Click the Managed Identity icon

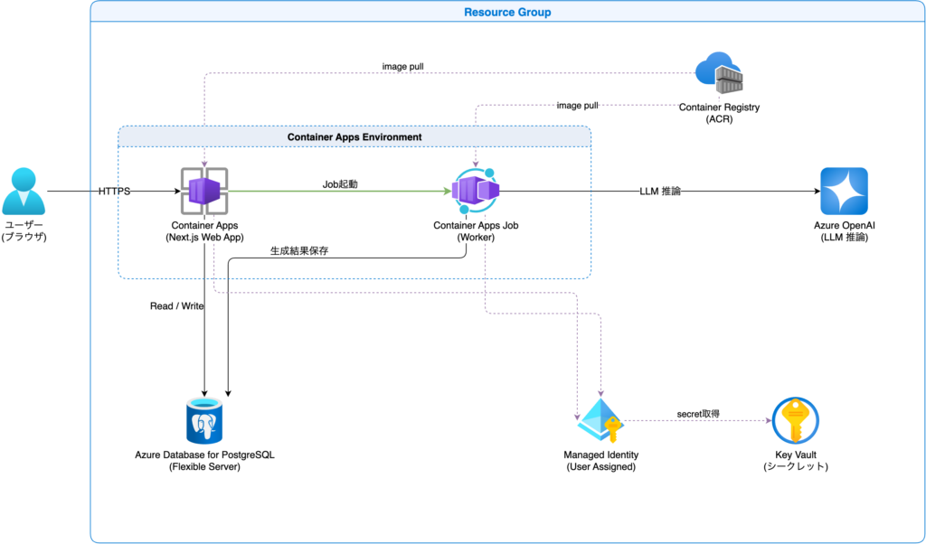click(600, 420)
